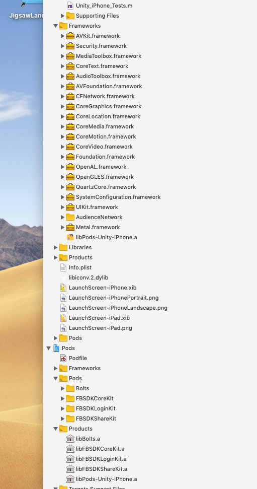Click the MediaToolbox.framework toolbox icon
The width and height of the screenshot is (257, 489).
coord(70,56)
